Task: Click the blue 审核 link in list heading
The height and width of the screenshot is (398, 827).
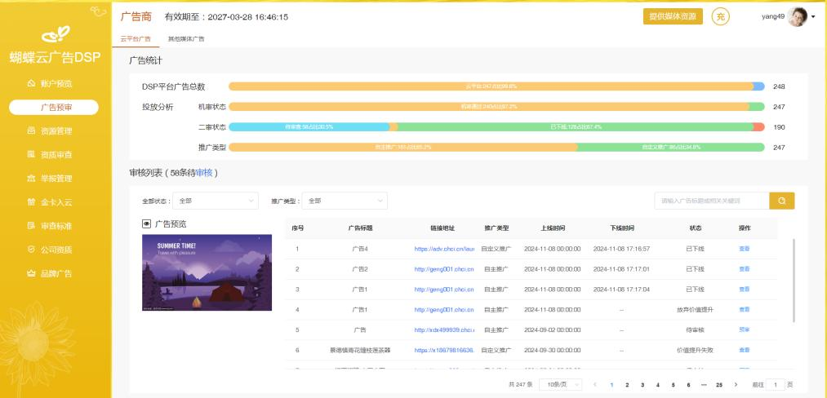Action: (x=204, y=173)
